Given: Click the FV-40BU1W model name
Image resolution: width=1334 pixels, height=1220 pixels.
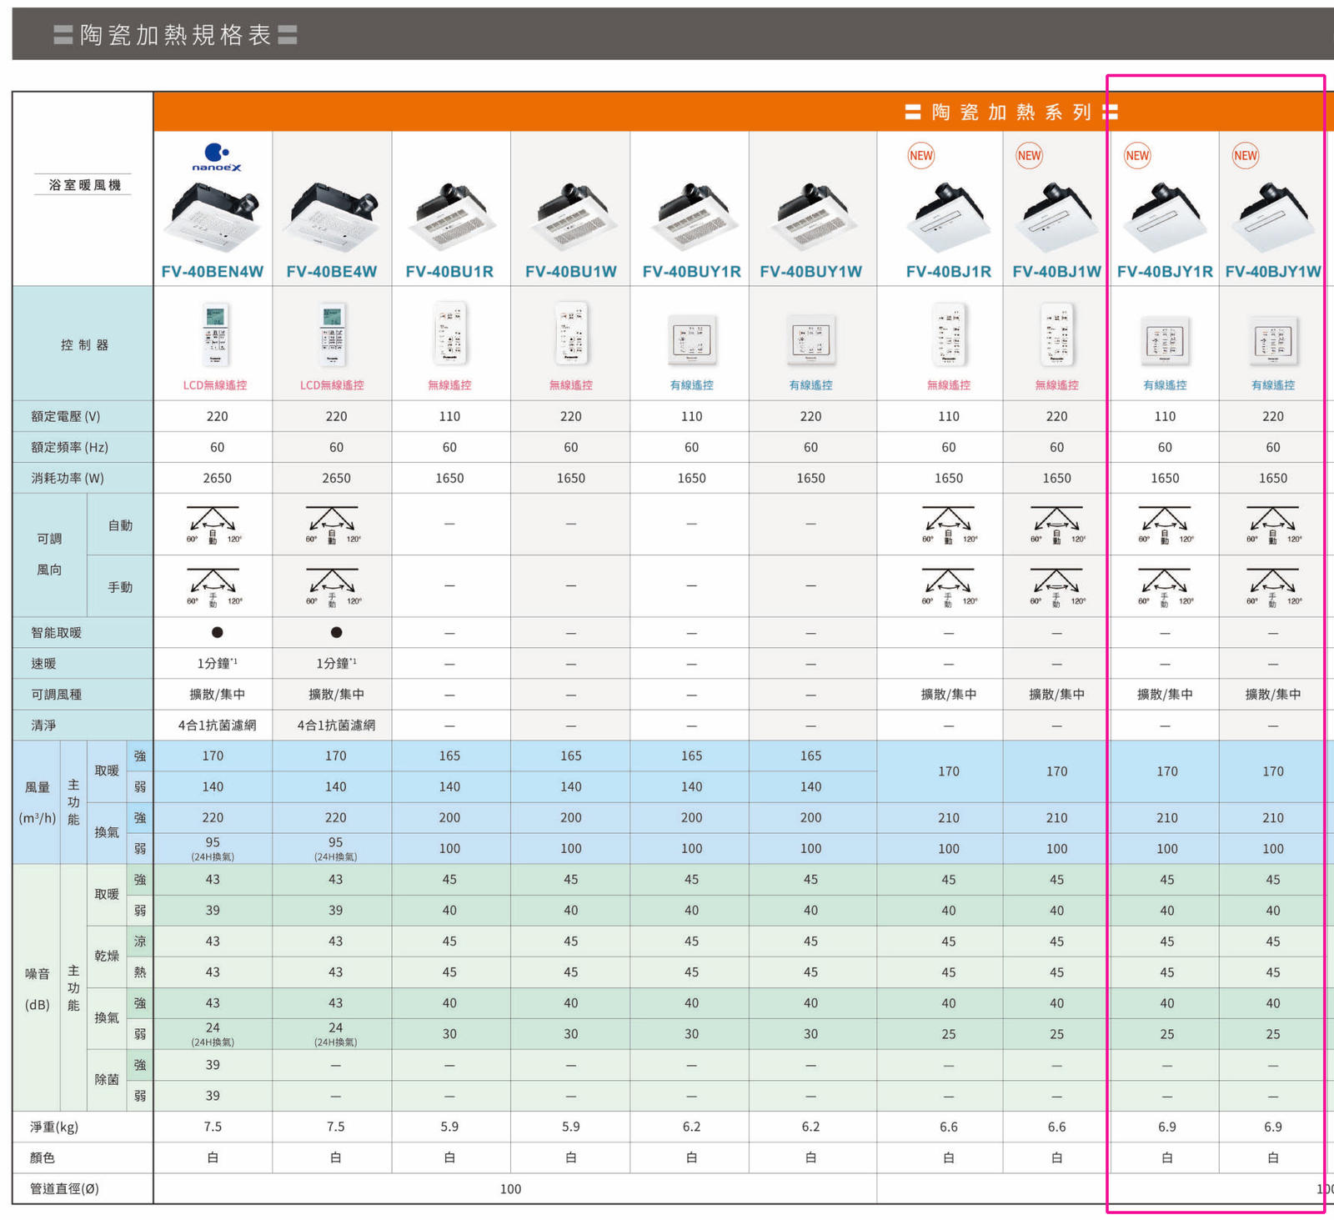Looking at the screenshot, I should [x=571, y=272].
